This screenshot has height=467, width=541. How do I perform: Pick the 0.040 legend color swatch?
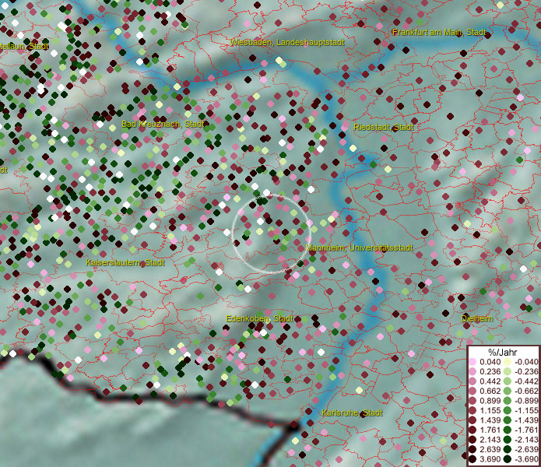[x=473, y=362]
